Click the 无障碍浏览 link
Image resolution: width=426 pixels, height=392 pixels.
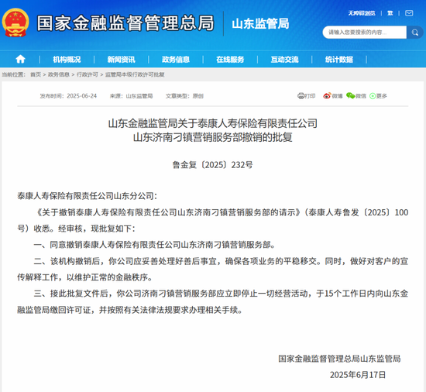point(362,13)
